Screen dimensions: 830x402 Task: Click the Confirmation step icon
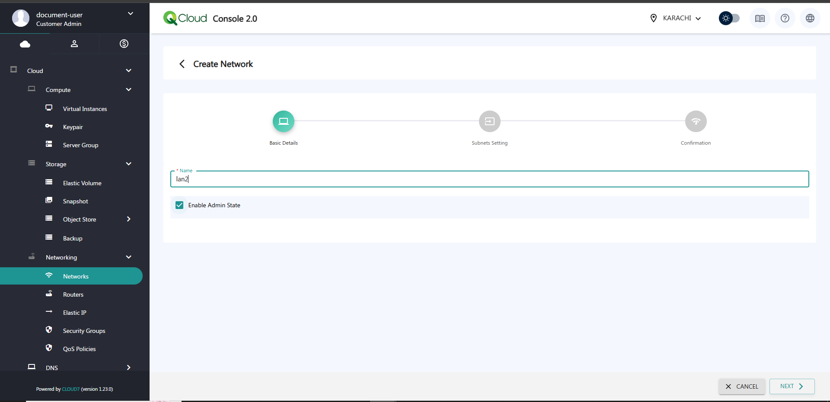(696, 121)
